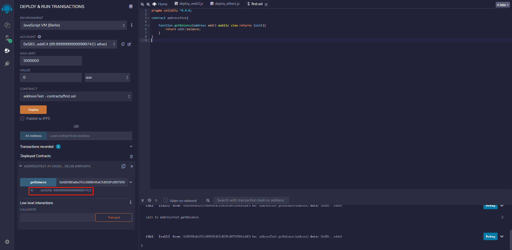
Task: Zoom in the editor font
Action: coord(148,4)
